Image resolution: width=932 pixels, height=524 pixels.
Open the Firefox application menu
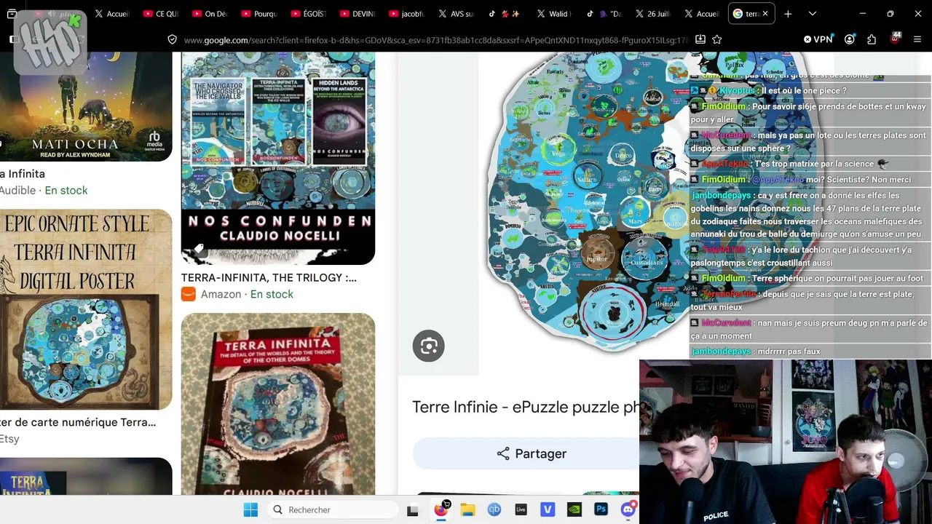(917, 39)
